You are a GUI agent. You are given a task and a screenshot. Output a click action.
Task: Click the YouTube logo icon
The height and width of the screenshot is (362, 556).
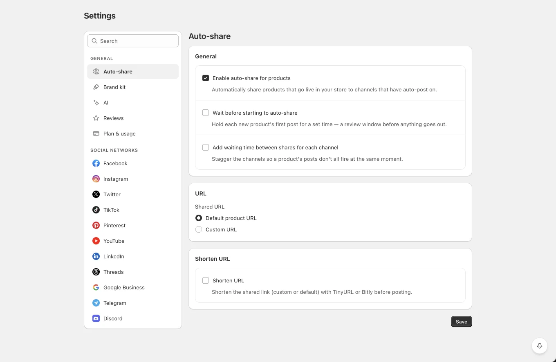96,241
